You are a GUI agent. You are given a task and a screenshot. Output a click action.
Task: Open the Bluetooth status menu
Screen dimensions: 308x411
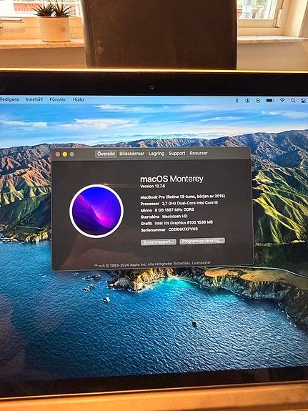click(x=237, y=100)
